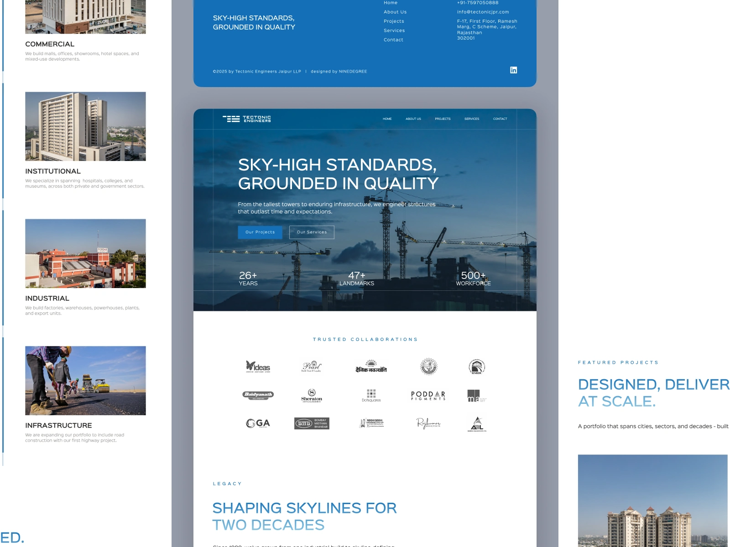Go to HOME in the header navigation
Screen dimensions: 730x547
[x=387, y=119]
